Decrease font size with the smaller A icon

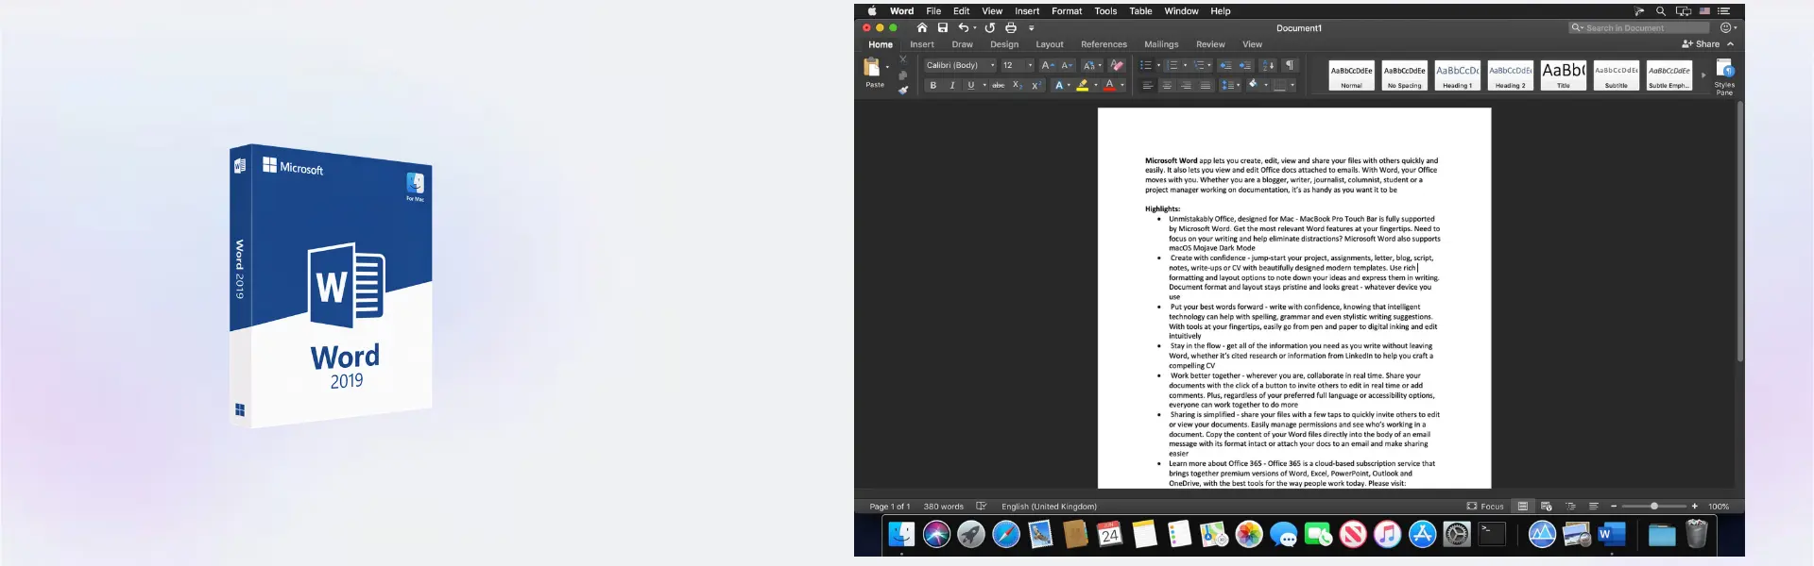(1067, 65)
